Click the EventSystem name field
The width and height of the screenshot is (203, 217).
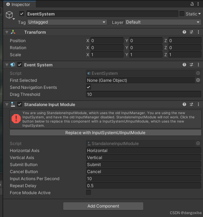pos(102,14)
